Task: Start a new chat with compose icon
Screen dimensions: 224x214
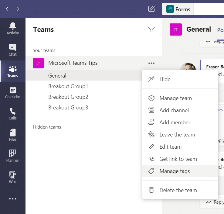Action: coord(151,9)
